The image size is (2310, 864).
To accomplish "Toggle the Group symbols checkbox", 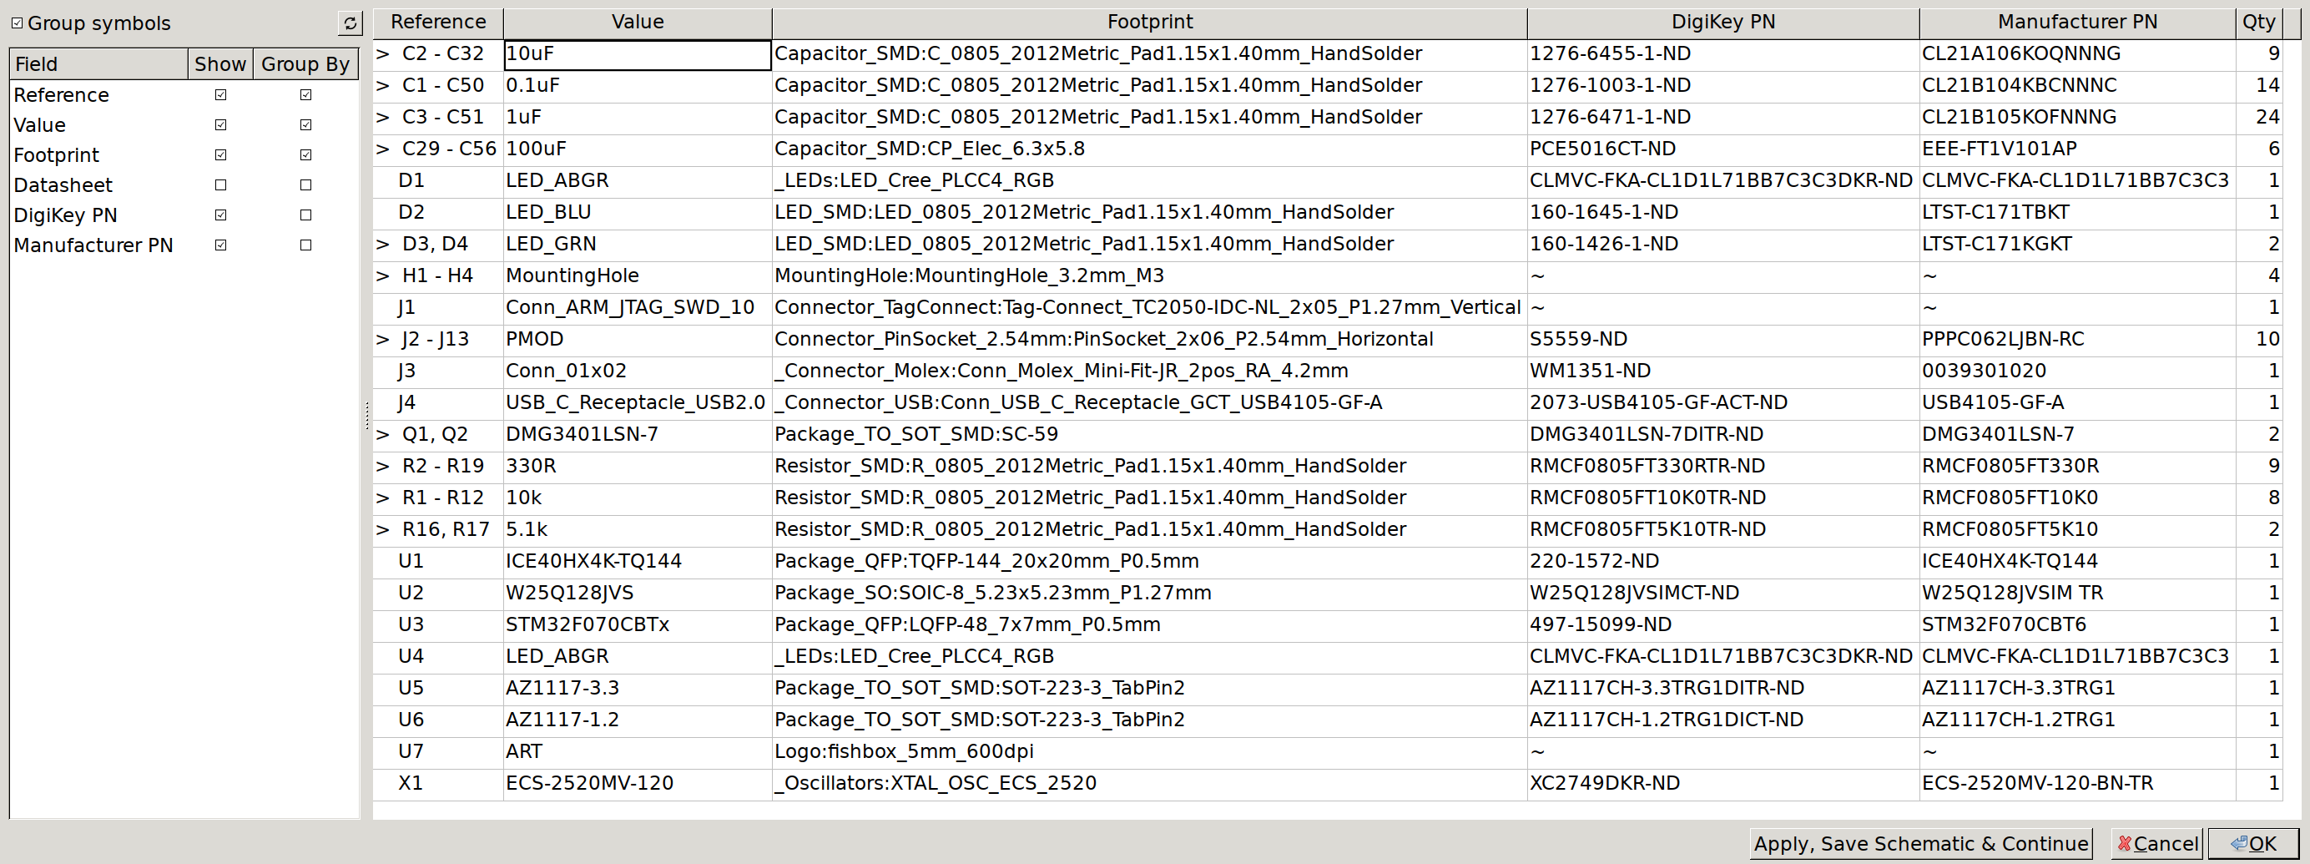I will point(17,23).
